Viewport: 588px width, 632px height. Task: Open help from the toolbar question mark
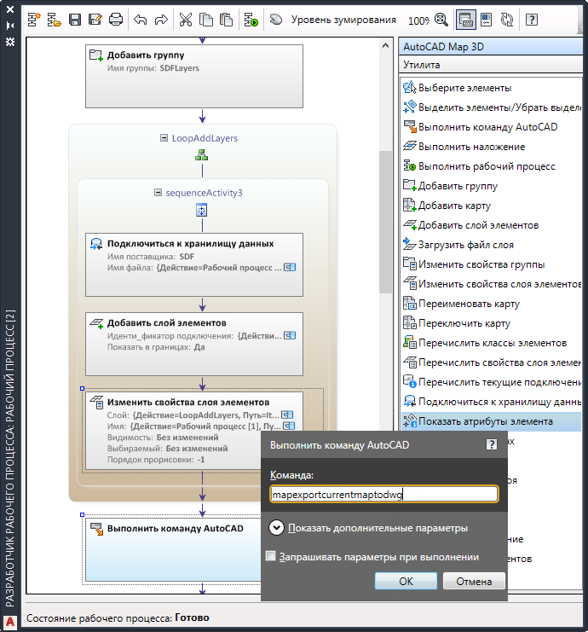(532, 20)
